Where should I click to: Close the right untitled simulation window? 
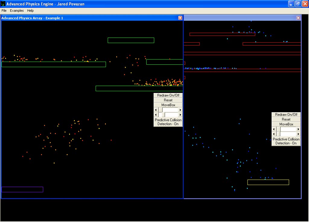click(x=298, y=18)
